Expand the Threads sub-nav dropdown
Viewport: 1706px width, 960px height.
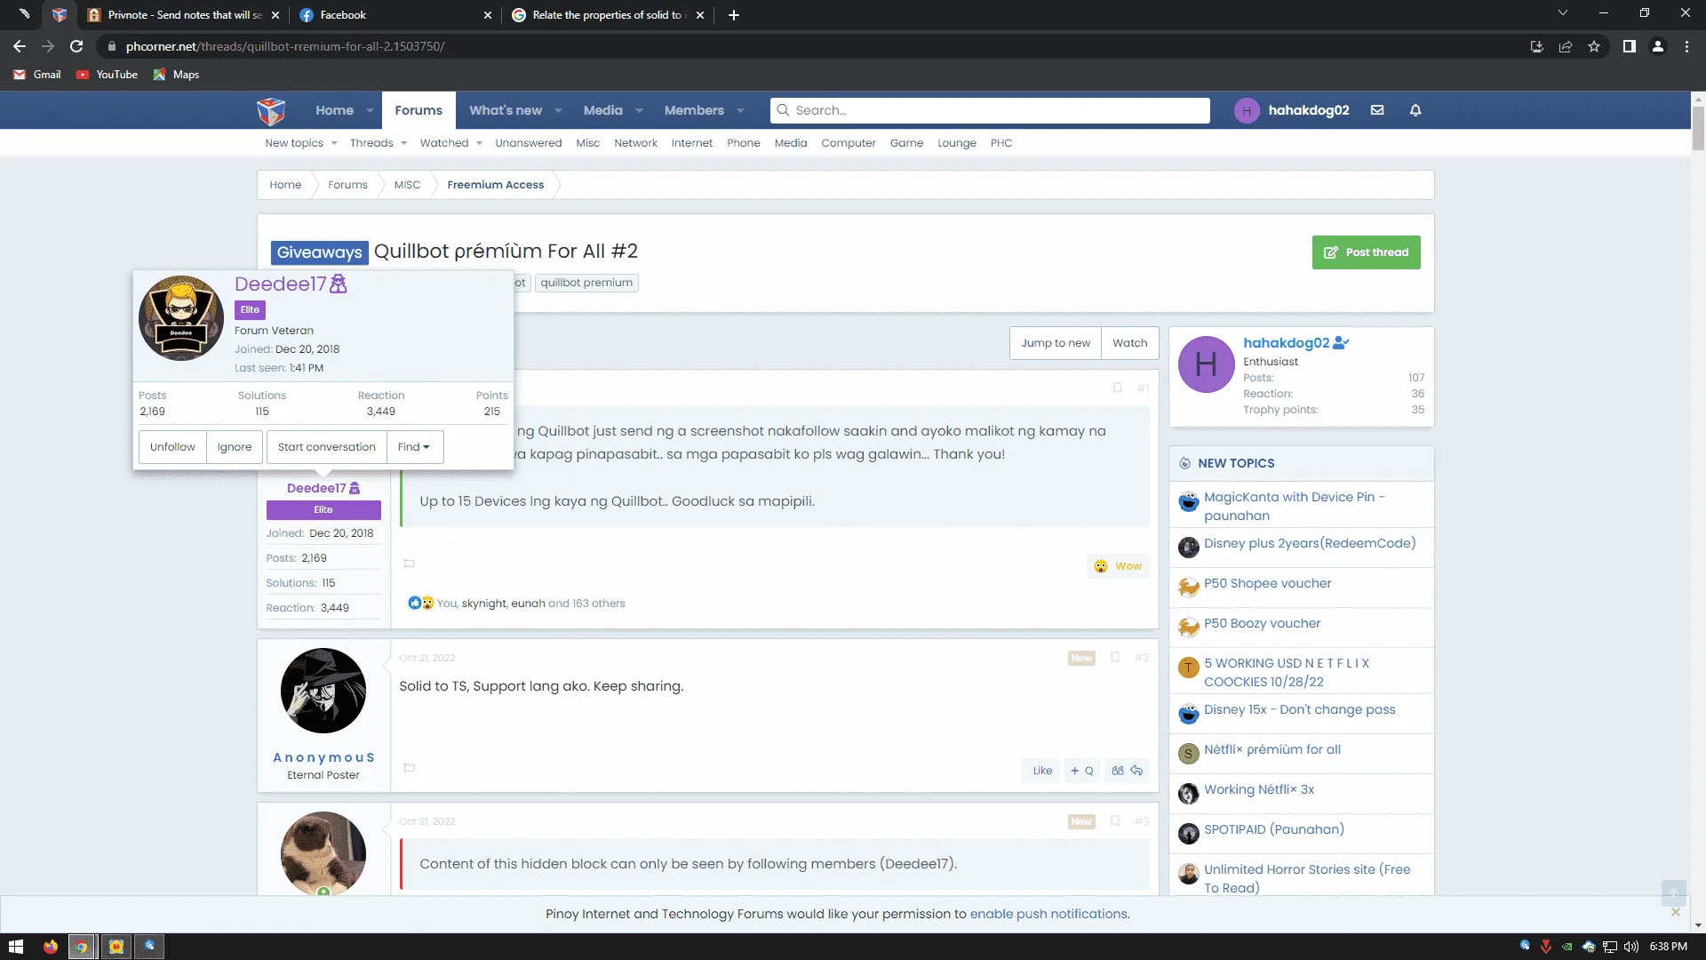tap(403, 143)
